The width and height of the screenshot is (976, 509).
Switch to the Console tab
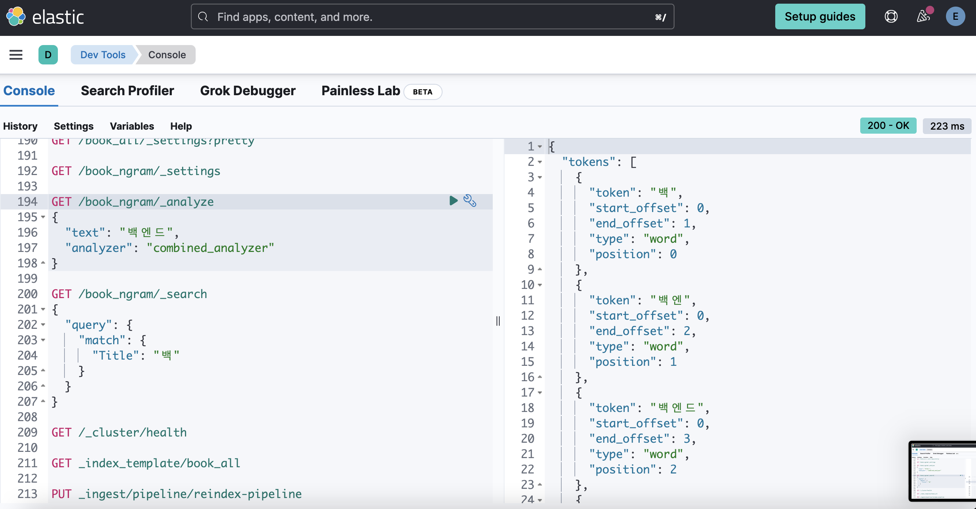click(x=29, y=91)
